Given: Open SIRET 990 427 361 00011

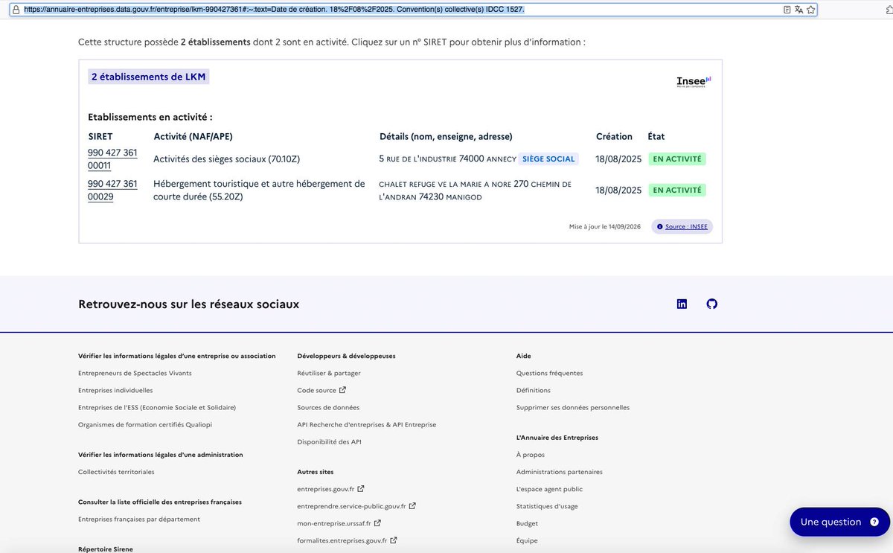Looking at the screenshot, I should point(112,159).
